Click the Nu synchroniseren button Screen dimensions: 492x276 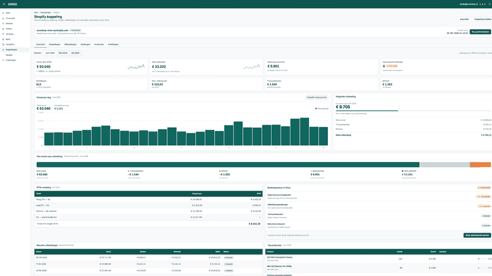click(x=480, y=32)
